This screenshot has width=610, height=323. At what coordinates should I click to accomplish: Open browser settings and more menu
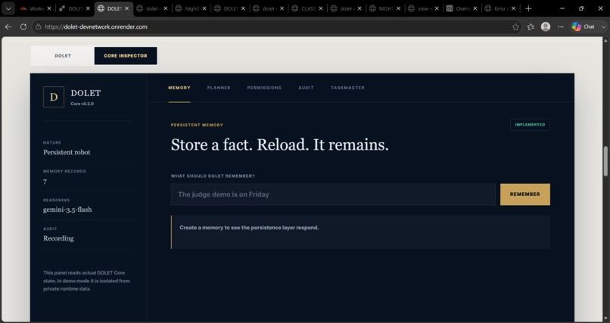(x=561, y=26)
